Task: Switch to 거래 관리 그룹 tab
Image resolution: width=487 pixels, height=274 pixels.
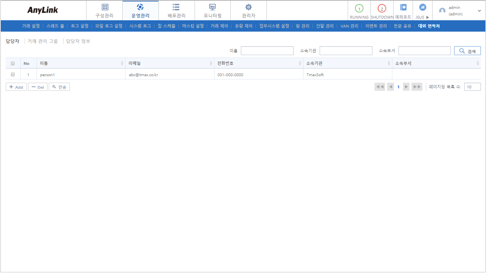Action: point(42,41)
